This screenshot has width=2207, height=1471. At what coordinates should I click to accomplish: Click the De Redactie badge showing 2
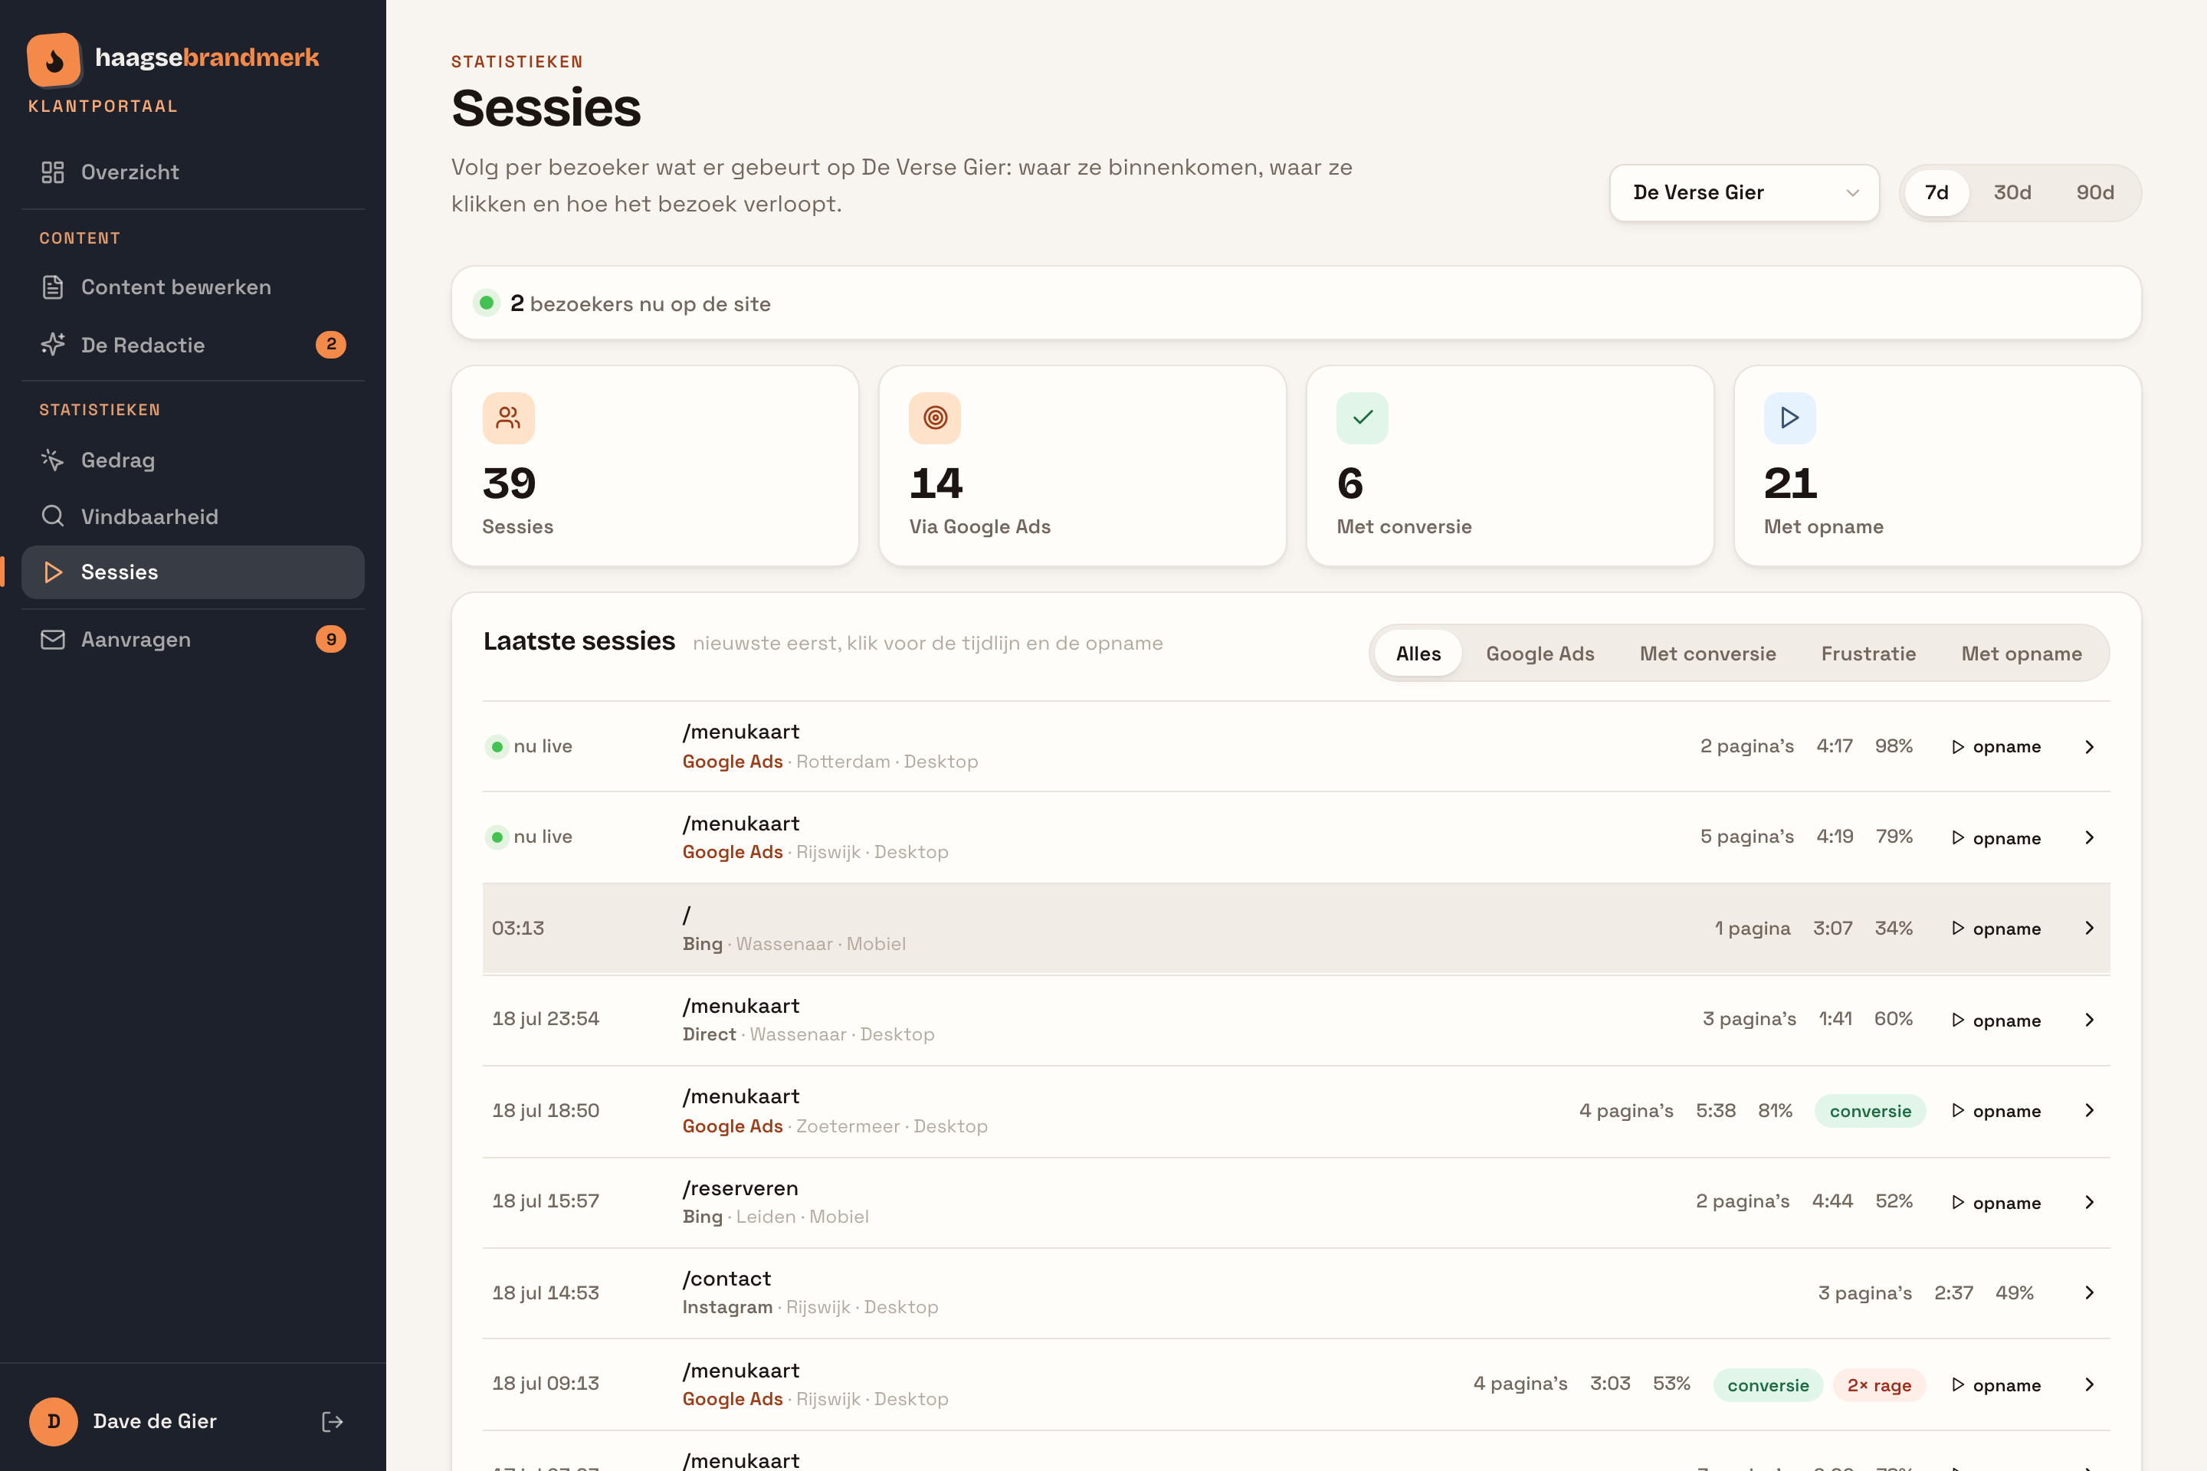pos(330,344)
